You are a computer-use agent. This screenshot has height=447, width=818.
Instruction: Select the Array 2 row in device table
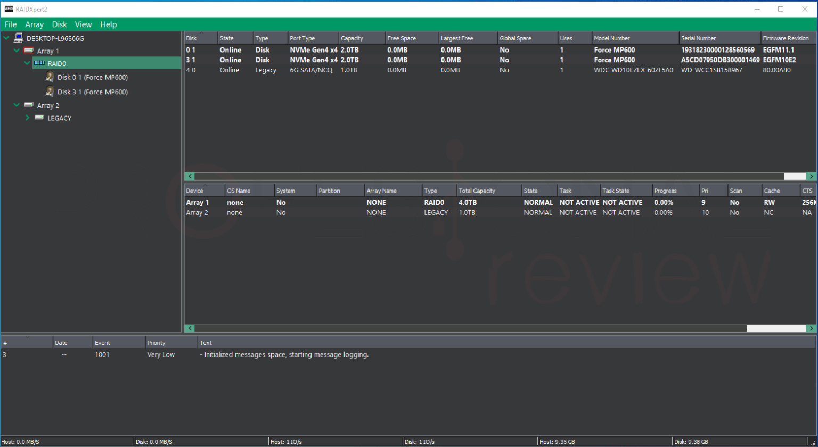tap(501, 212)
